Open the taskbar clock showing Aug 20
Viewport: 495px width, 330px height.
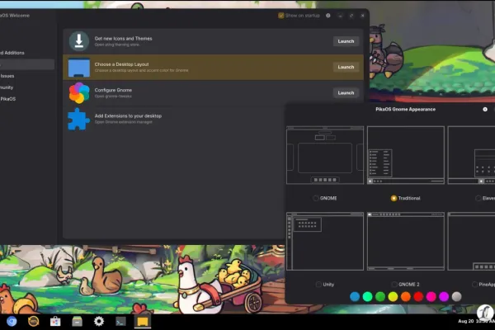476,321
